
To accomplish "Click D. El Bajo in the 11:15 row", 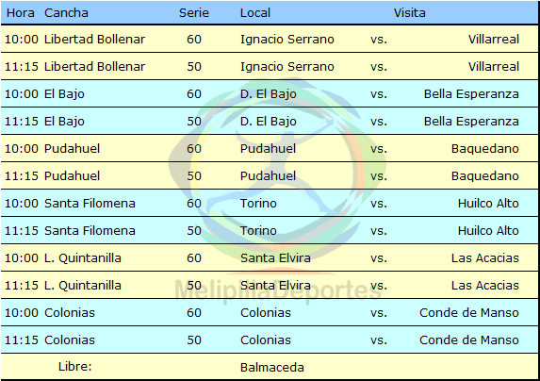I will tap(269, 122).
